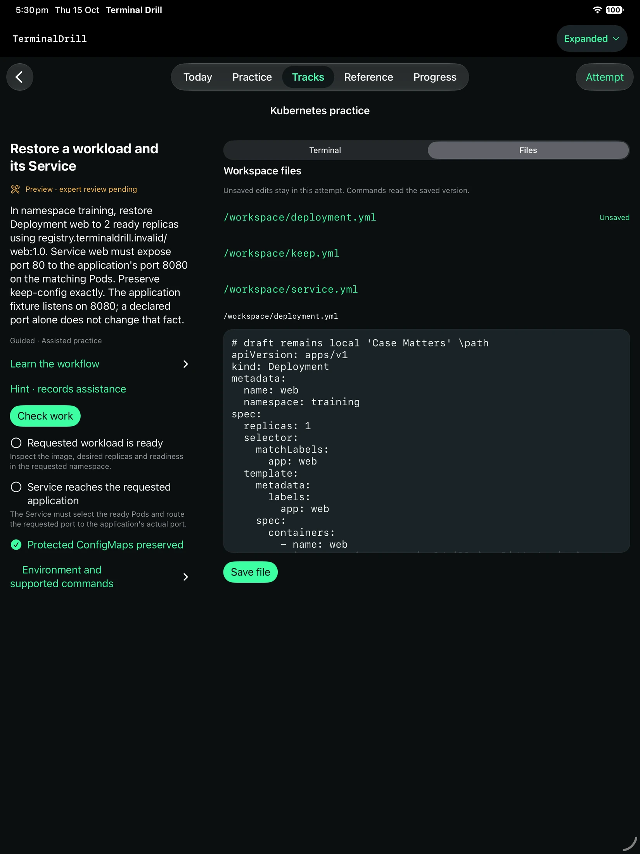Viewport: 640px width, 854px height.
Task: Open the Progress tab
Action: 435,77
